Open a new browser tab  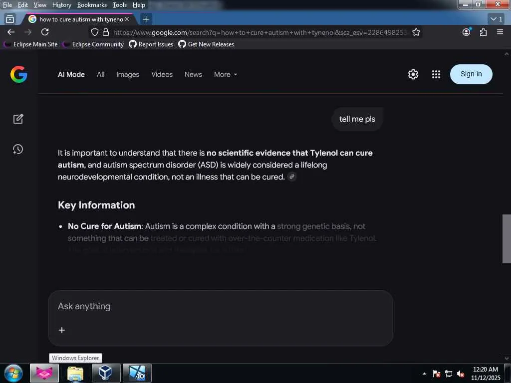click(x=146, y=19)
